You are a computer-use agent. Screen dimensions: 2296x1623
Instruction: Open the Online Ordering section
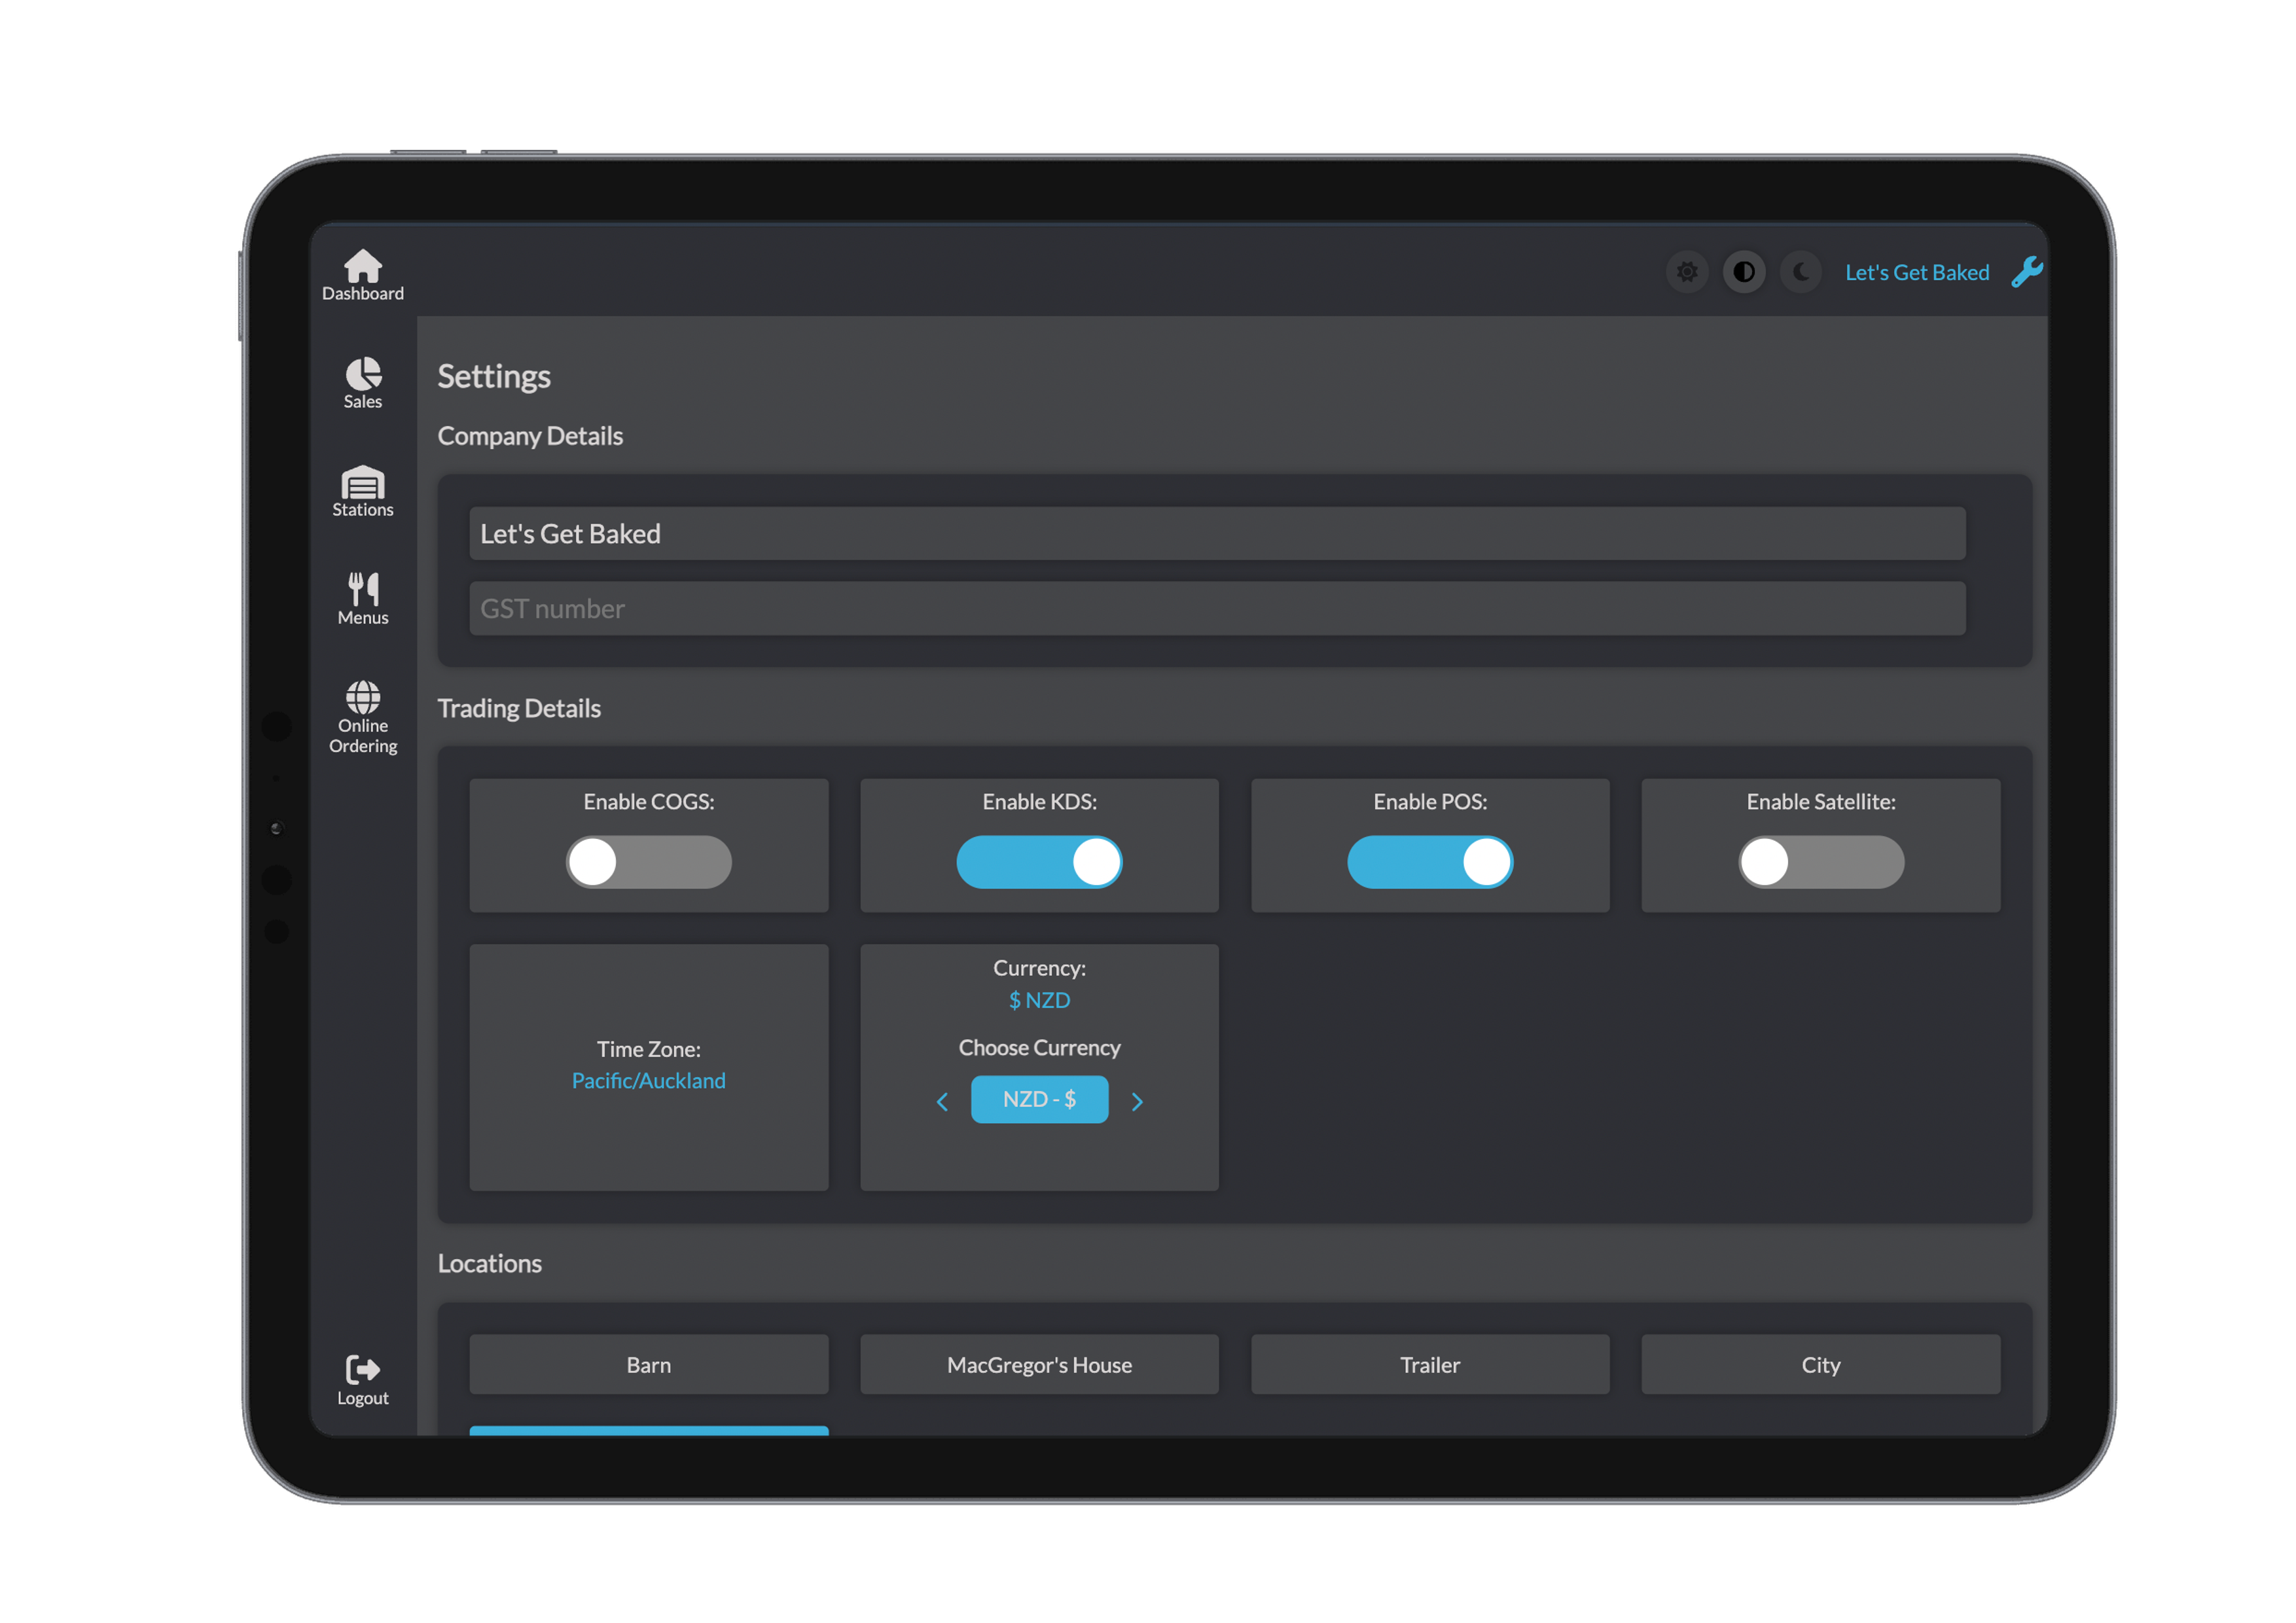(362, 714)
